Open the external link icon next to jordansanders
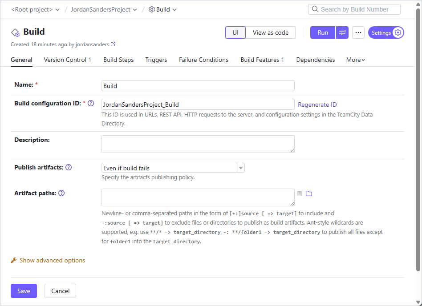The width and height of the screenshot is (422, 306). coord(114,44)
